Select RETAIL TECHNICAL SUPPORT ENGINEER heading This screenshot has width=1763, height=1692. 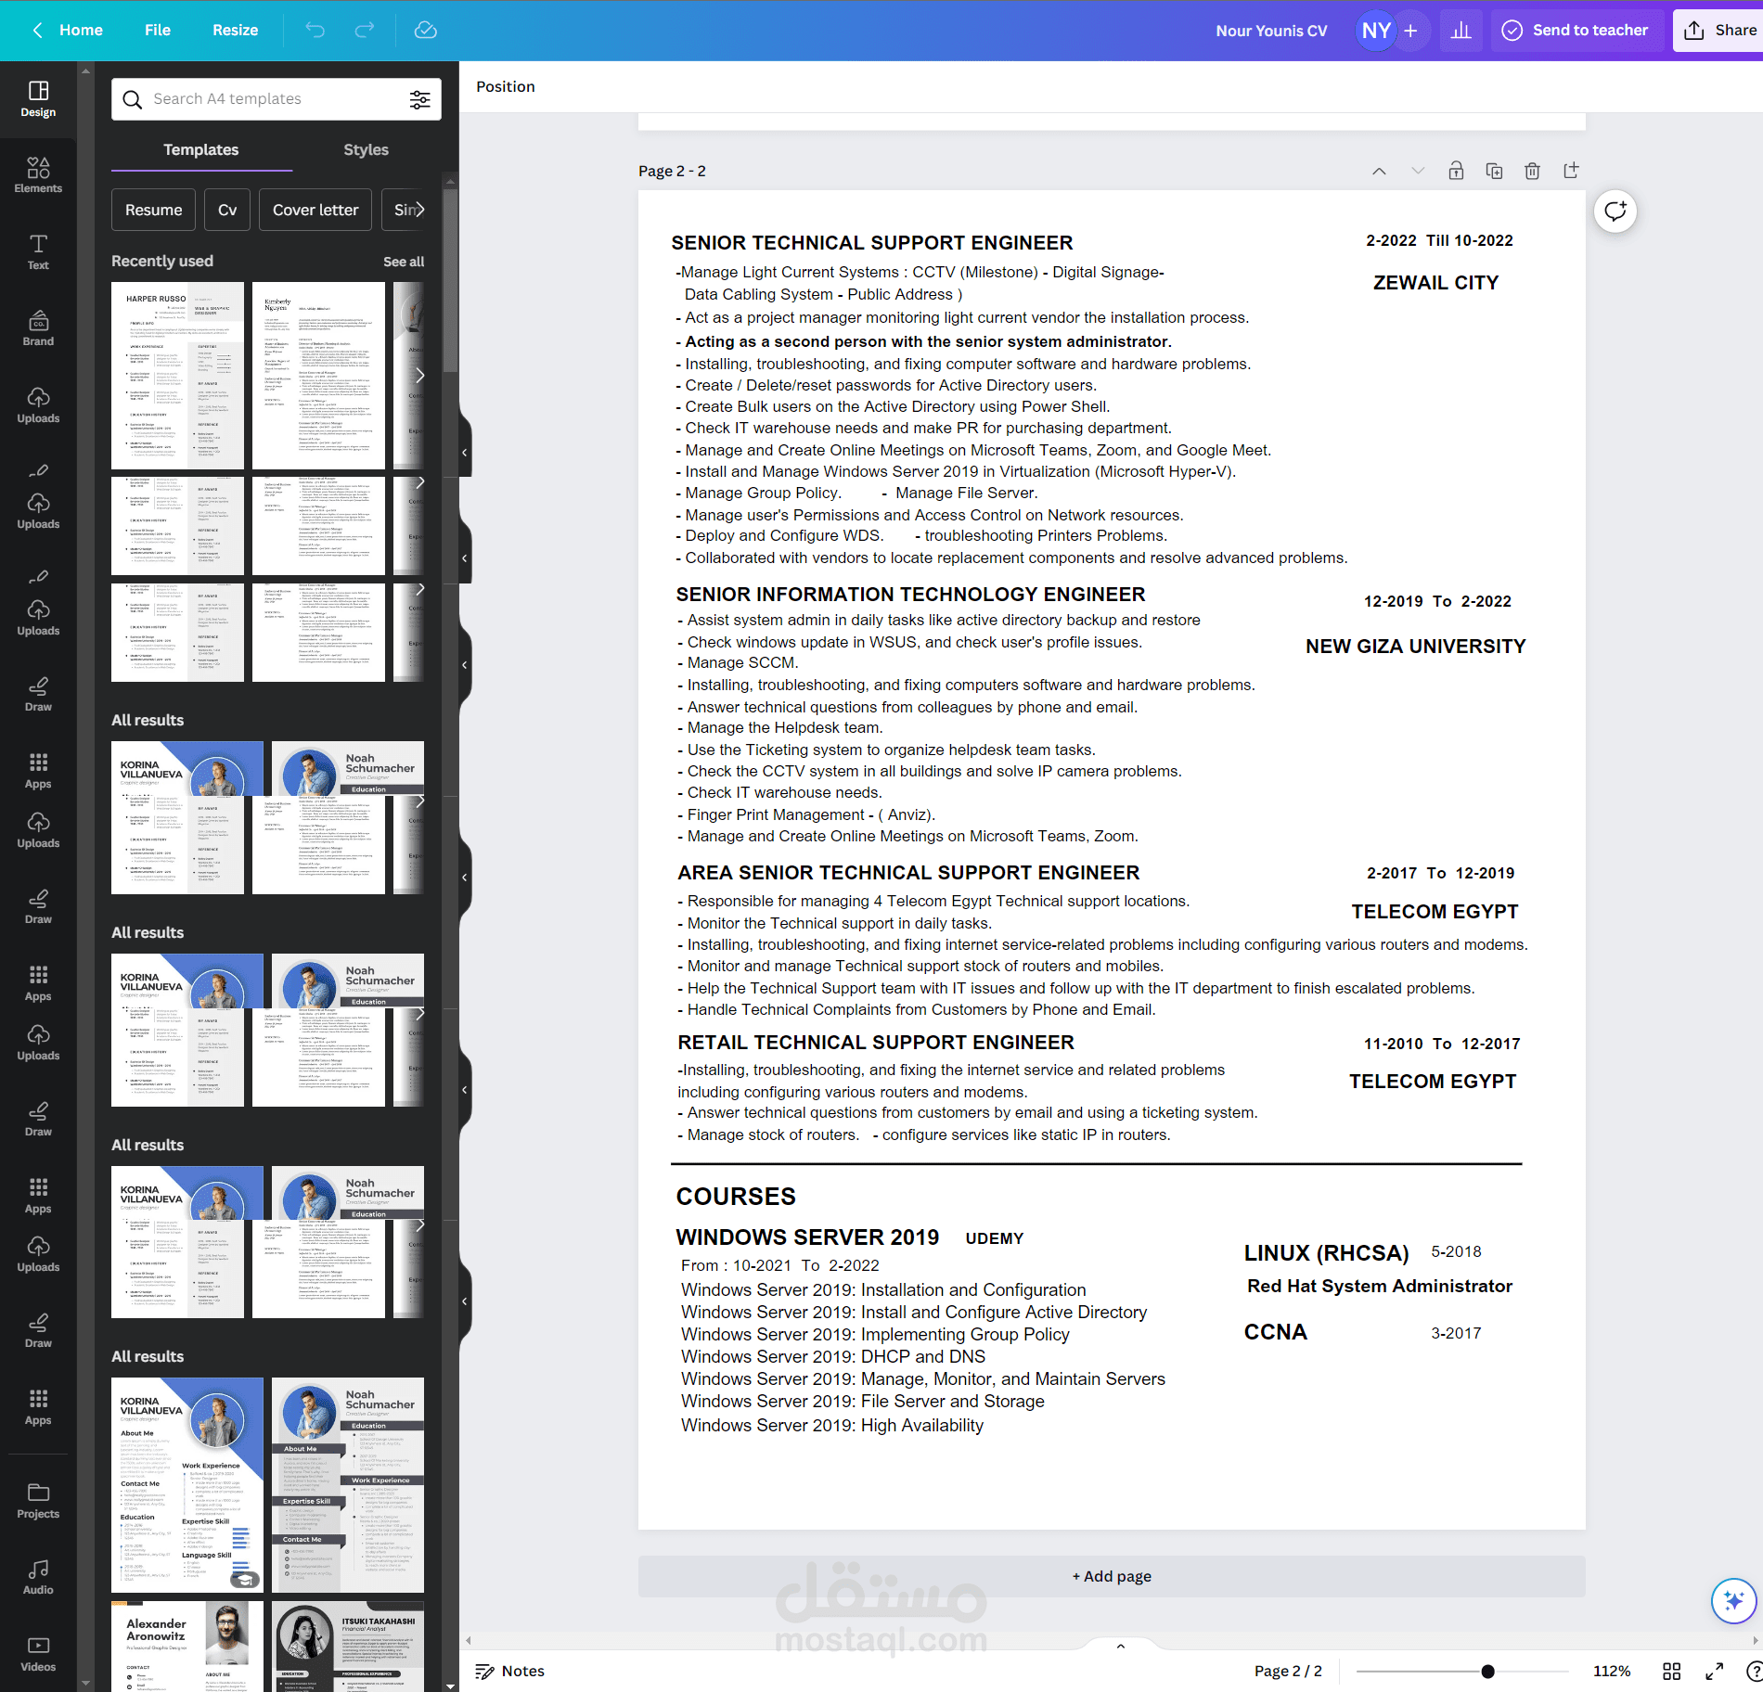point(875,1043)
